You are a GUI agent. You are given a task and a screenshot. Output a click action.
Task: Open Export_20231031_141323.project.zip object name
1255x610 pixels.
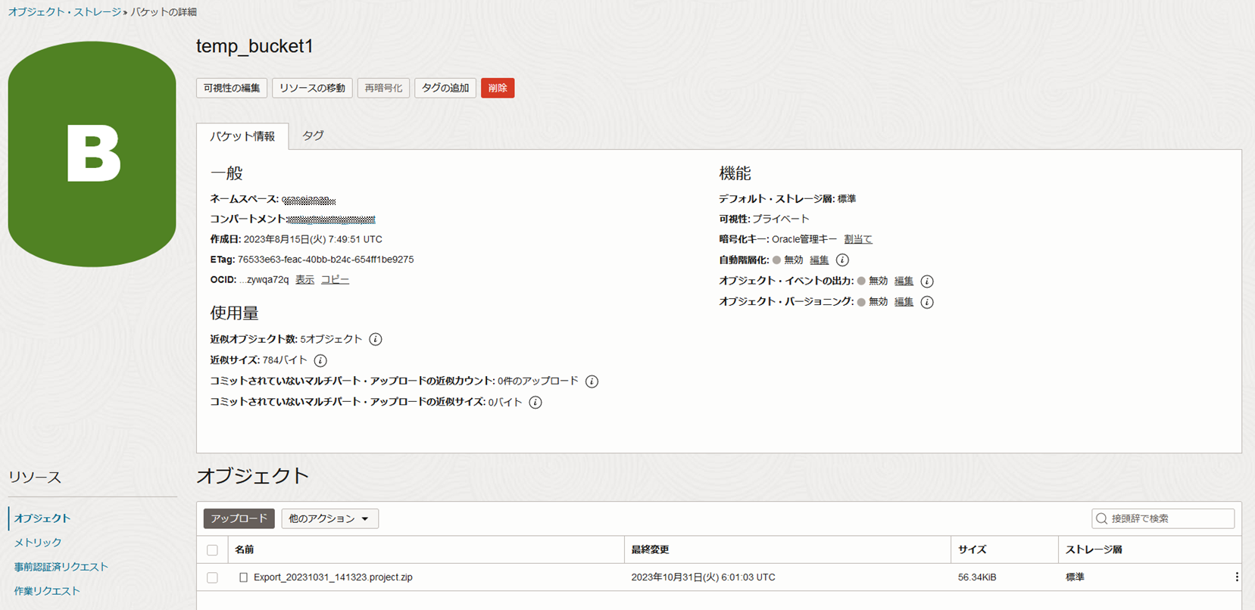[333, 577]
